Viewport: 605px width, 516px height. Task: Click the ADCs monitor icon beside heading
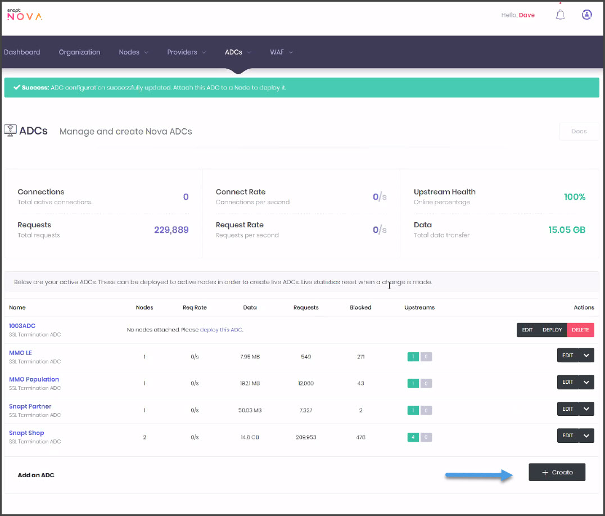tap(11, 131)
